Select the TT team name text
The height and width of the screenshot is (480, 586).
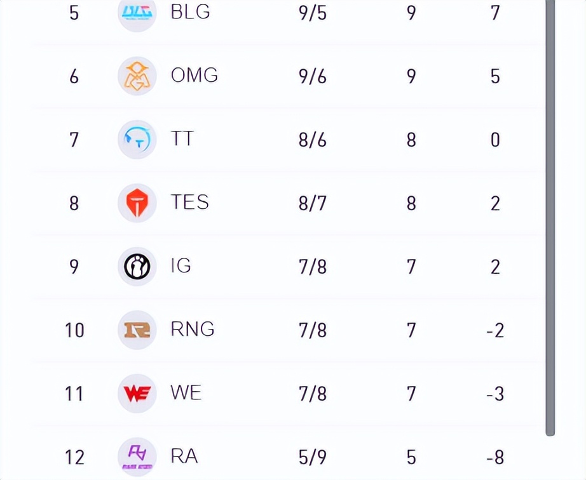184,139
